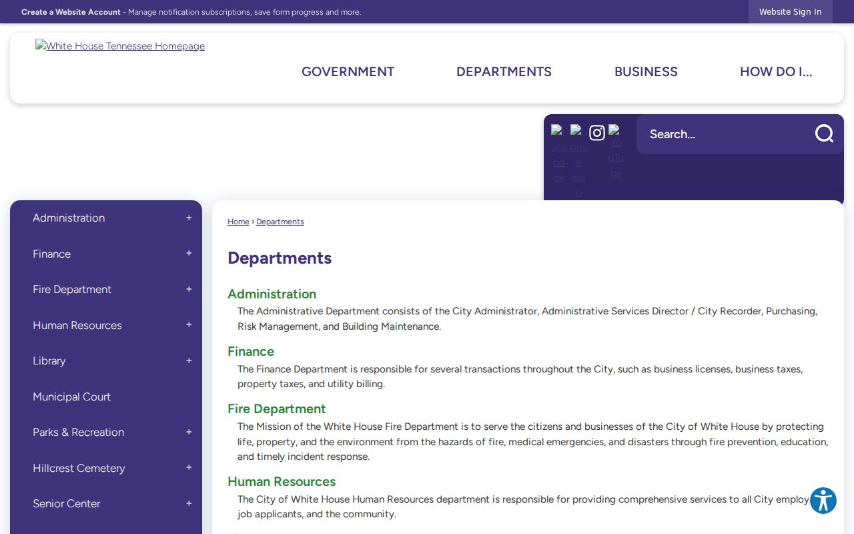This screenshot has width=854, height=534.
Task: Click Website Sign In button
Action: click(x=791, y=12)
